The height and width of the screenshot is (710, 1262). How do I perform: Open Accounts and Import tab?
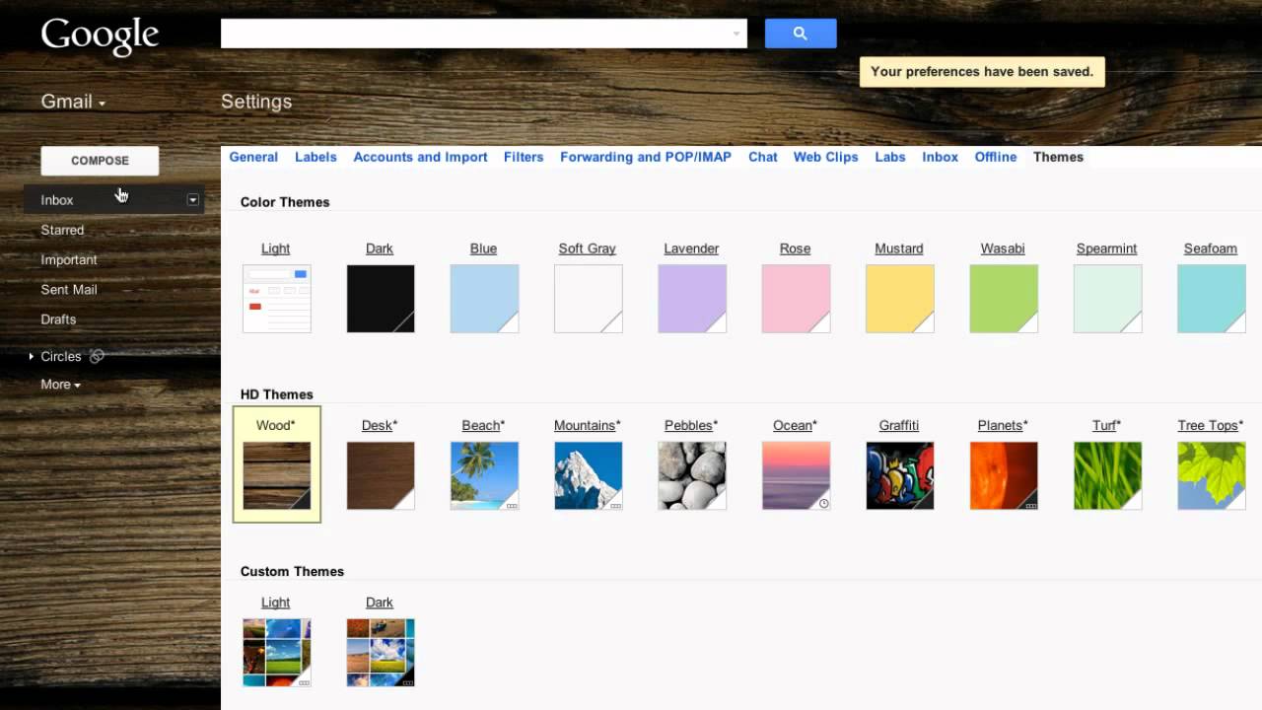click(420, 157)
